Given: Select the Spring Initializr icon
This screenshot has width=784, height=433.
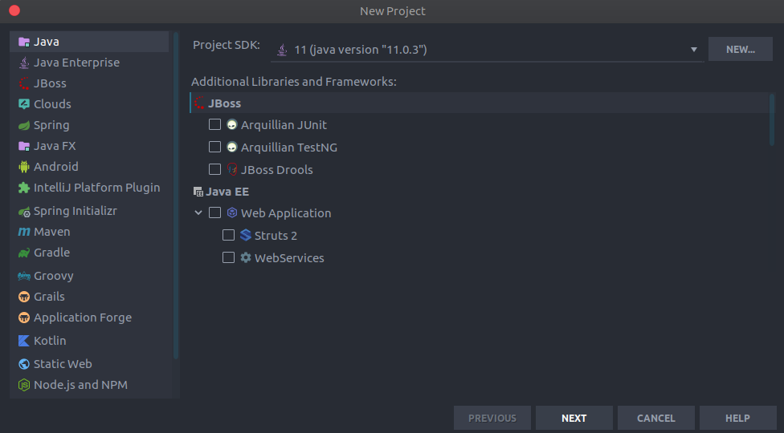Looking at the screenshot, I should pos(23,212).
